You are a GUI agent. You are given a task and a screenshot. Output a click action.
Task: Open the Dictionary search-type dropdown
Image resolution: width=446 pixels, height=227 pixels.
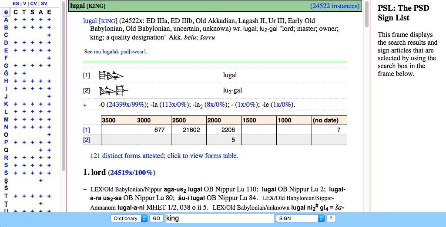(129, 218)
